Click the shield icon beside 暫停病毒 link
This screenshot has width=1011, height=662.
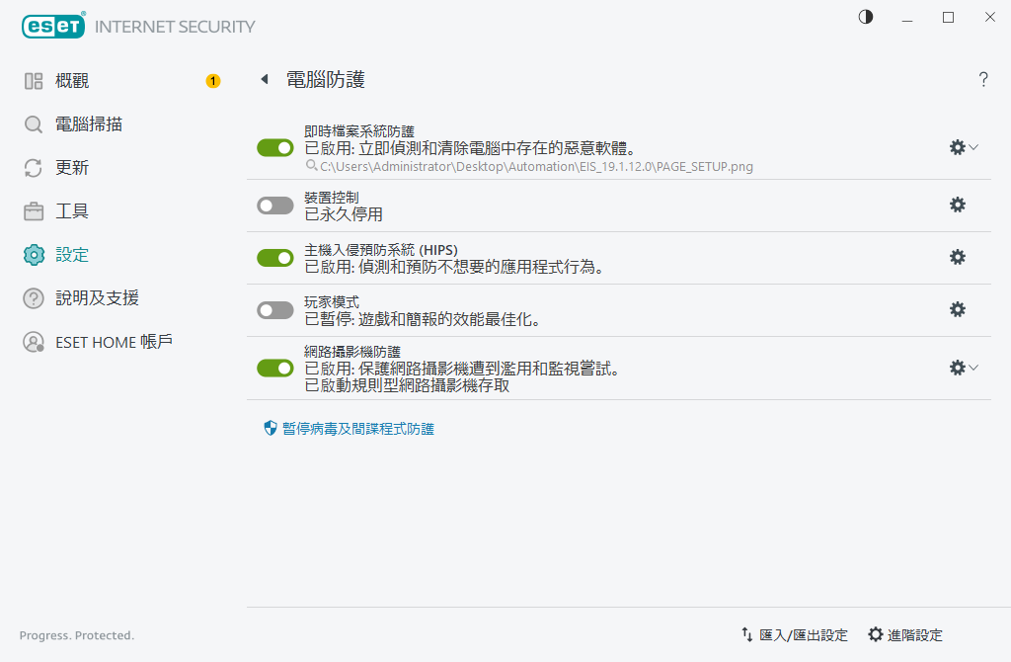271,428
